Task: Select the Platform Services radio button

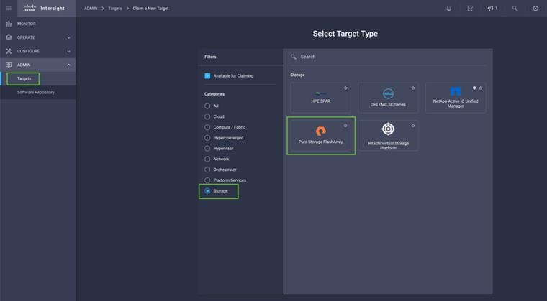Action: click(207, 180)
